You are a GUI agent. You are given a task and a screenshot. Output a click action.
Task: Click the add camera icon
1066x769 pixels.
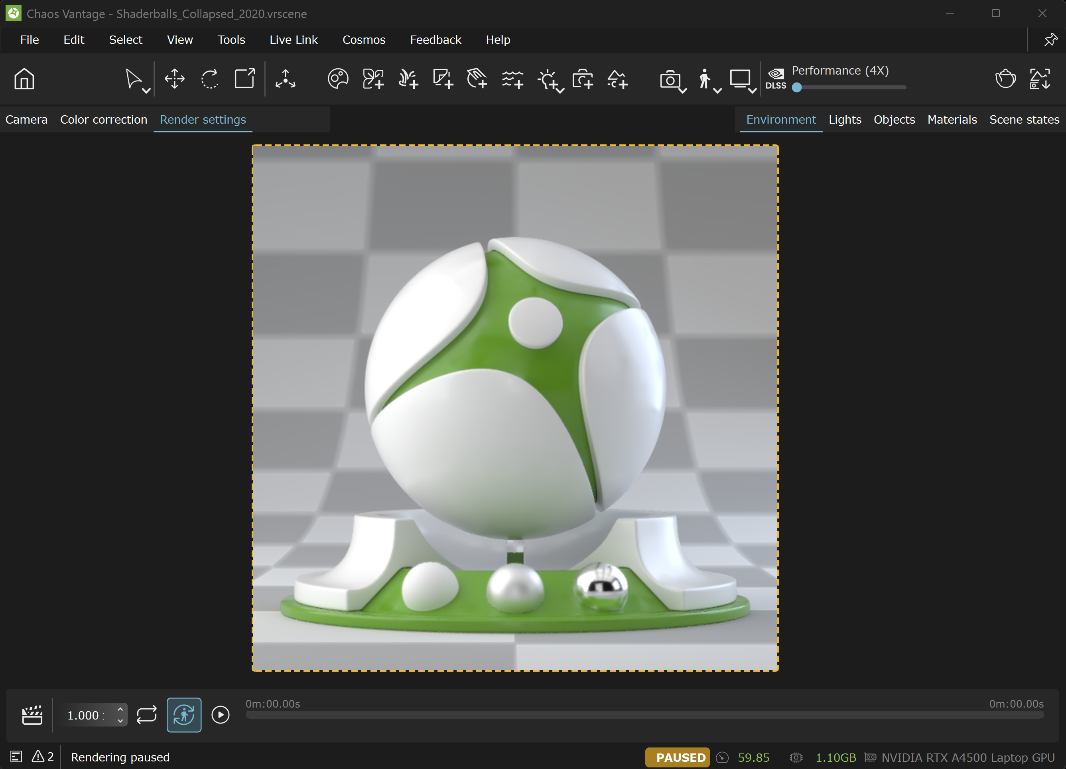point(583,79)
